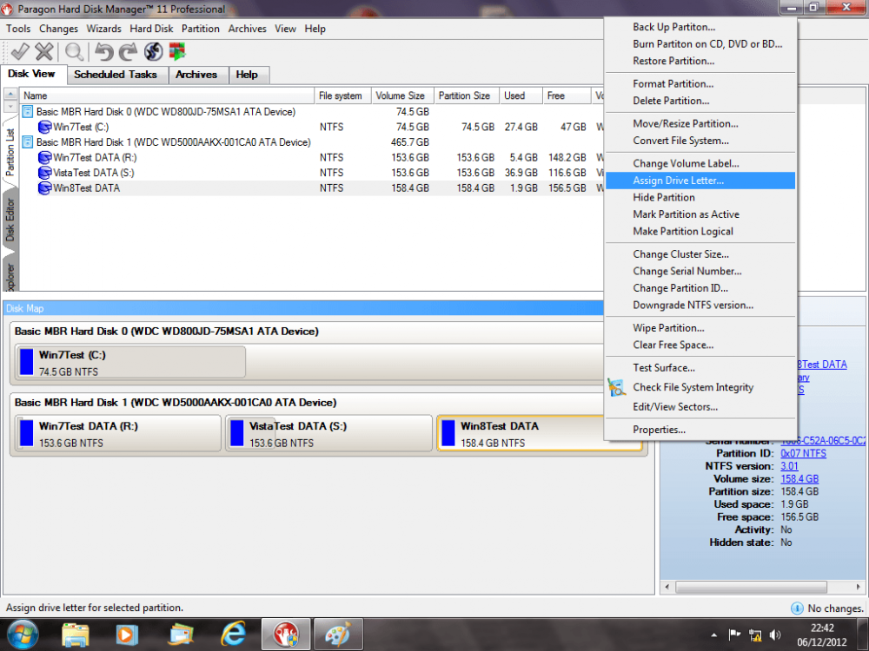Select the Win7Test DATA (R:) block in Disk Map
The width and height of the screenshot is (869, 651).
pos(118,433)
